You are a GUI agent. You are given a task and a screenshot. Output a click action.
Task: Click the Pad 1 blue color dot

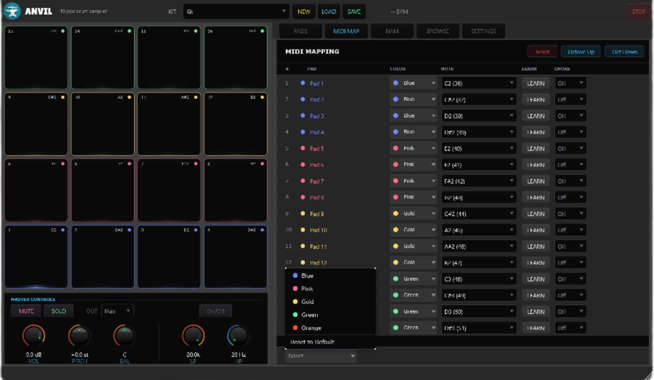303,83
